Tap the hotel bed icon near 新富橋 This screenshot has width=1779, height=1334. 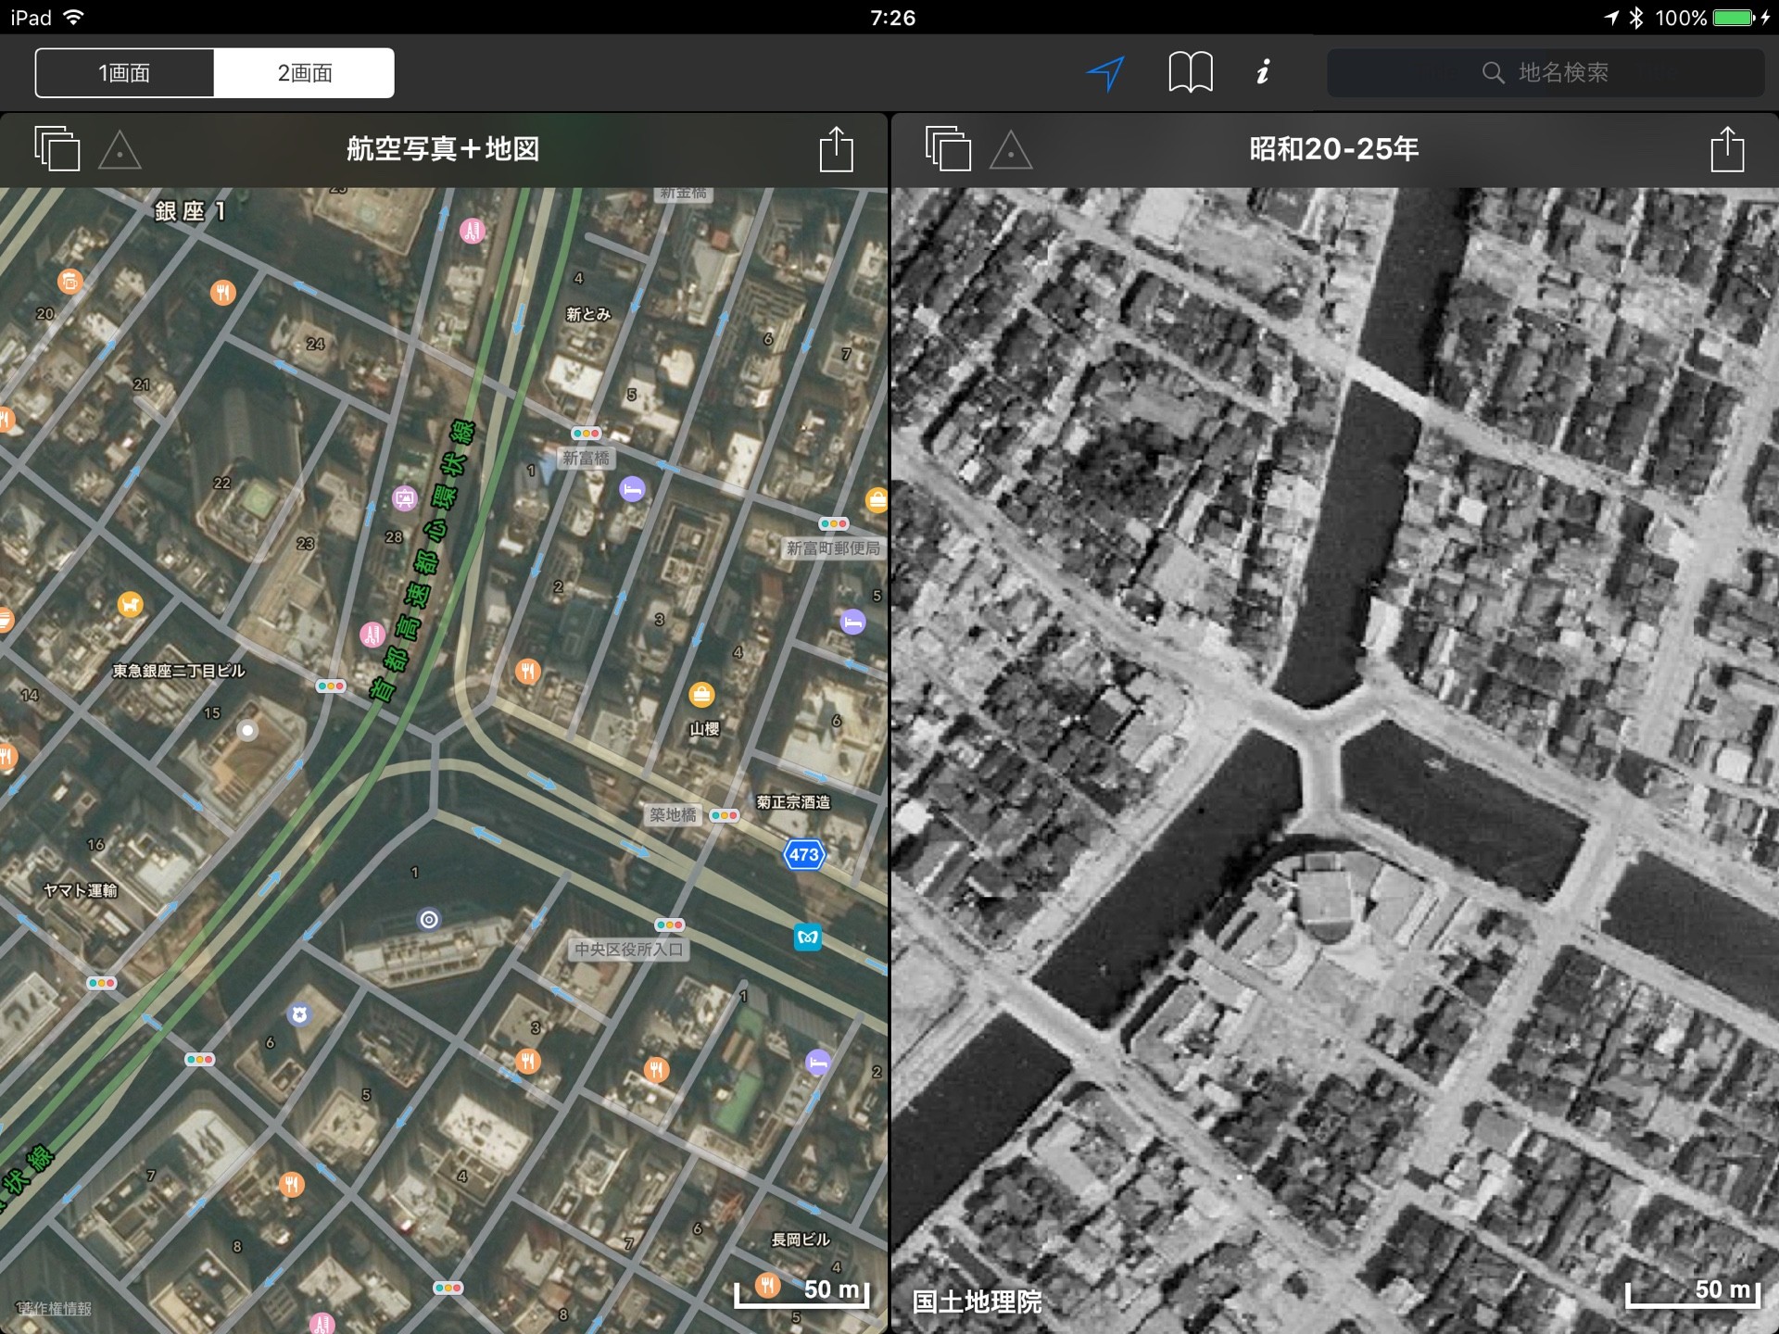pos(632,489)
